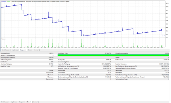Open the Journal tab directly below the chart
This screenshot has width=171, height=103.
point(36,50)
